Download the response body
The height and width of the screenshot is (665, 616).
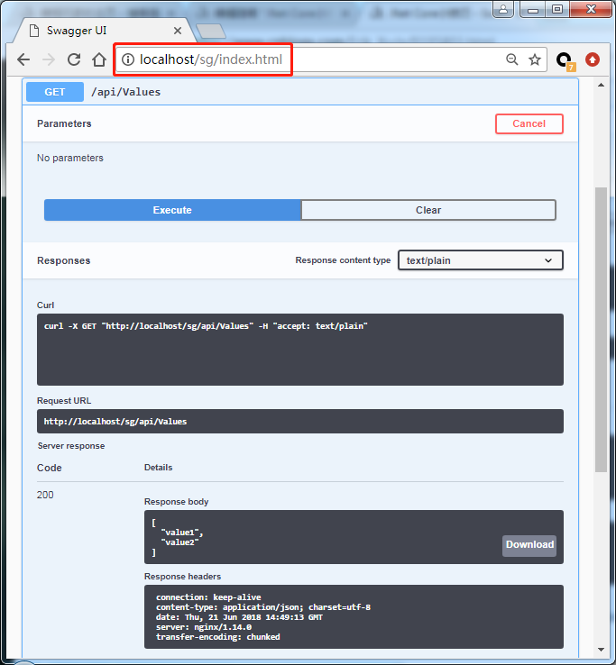click(529, 545)
